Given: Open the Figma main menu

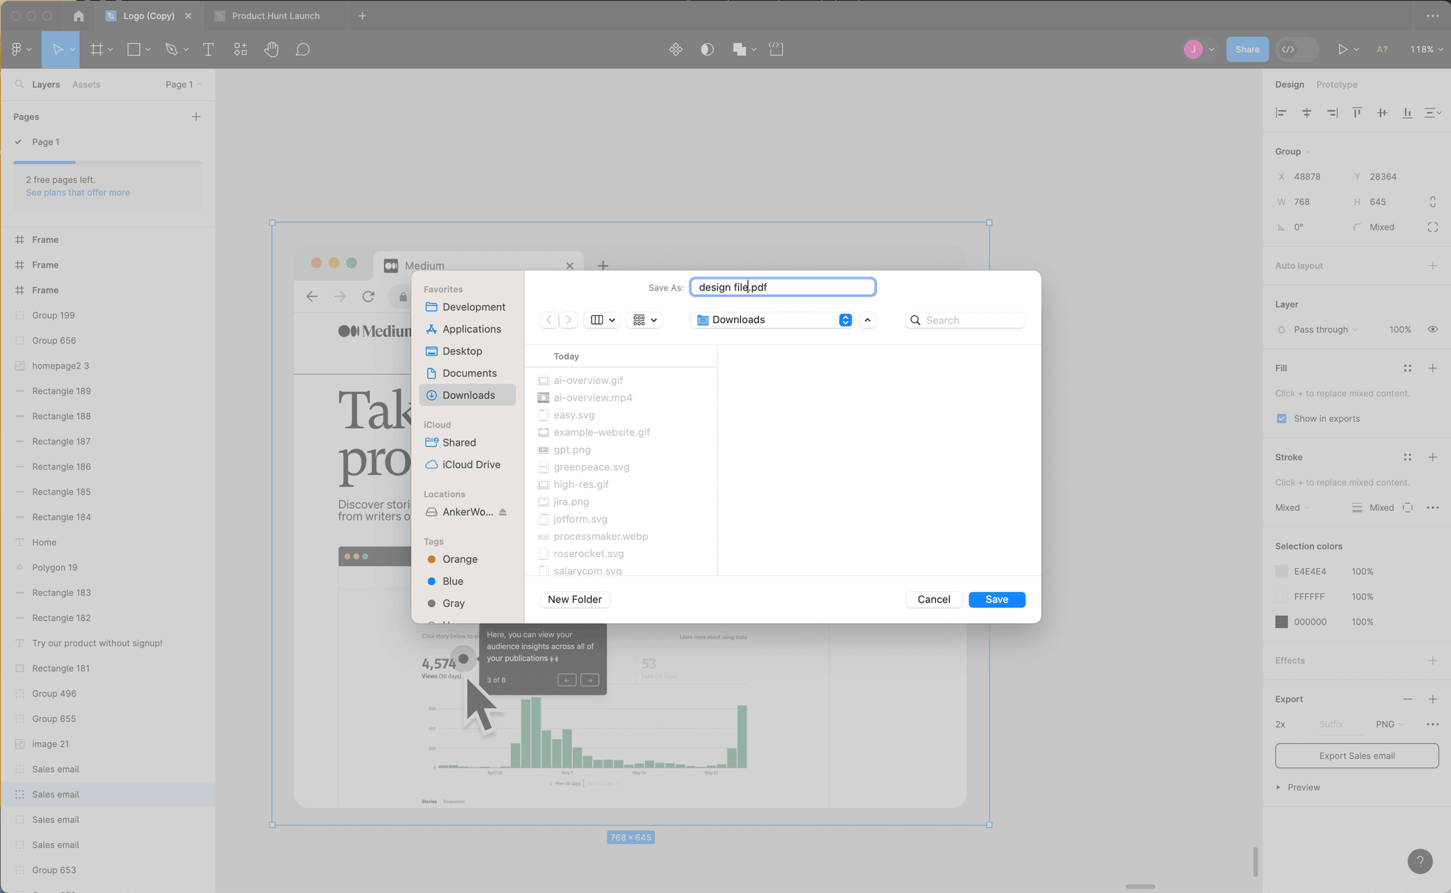Looking at the screenshot, I should 18,49.
